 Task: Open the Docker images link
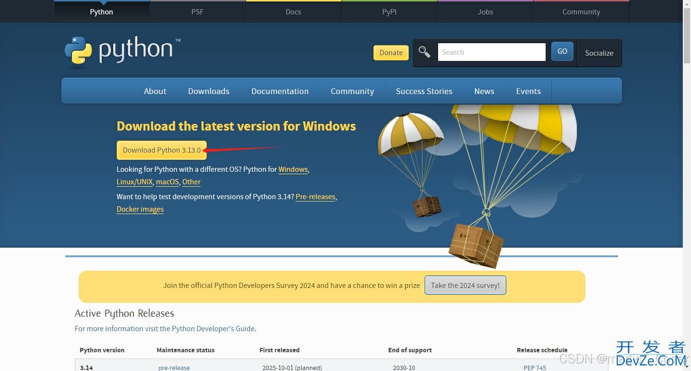(x=140, y=209)
